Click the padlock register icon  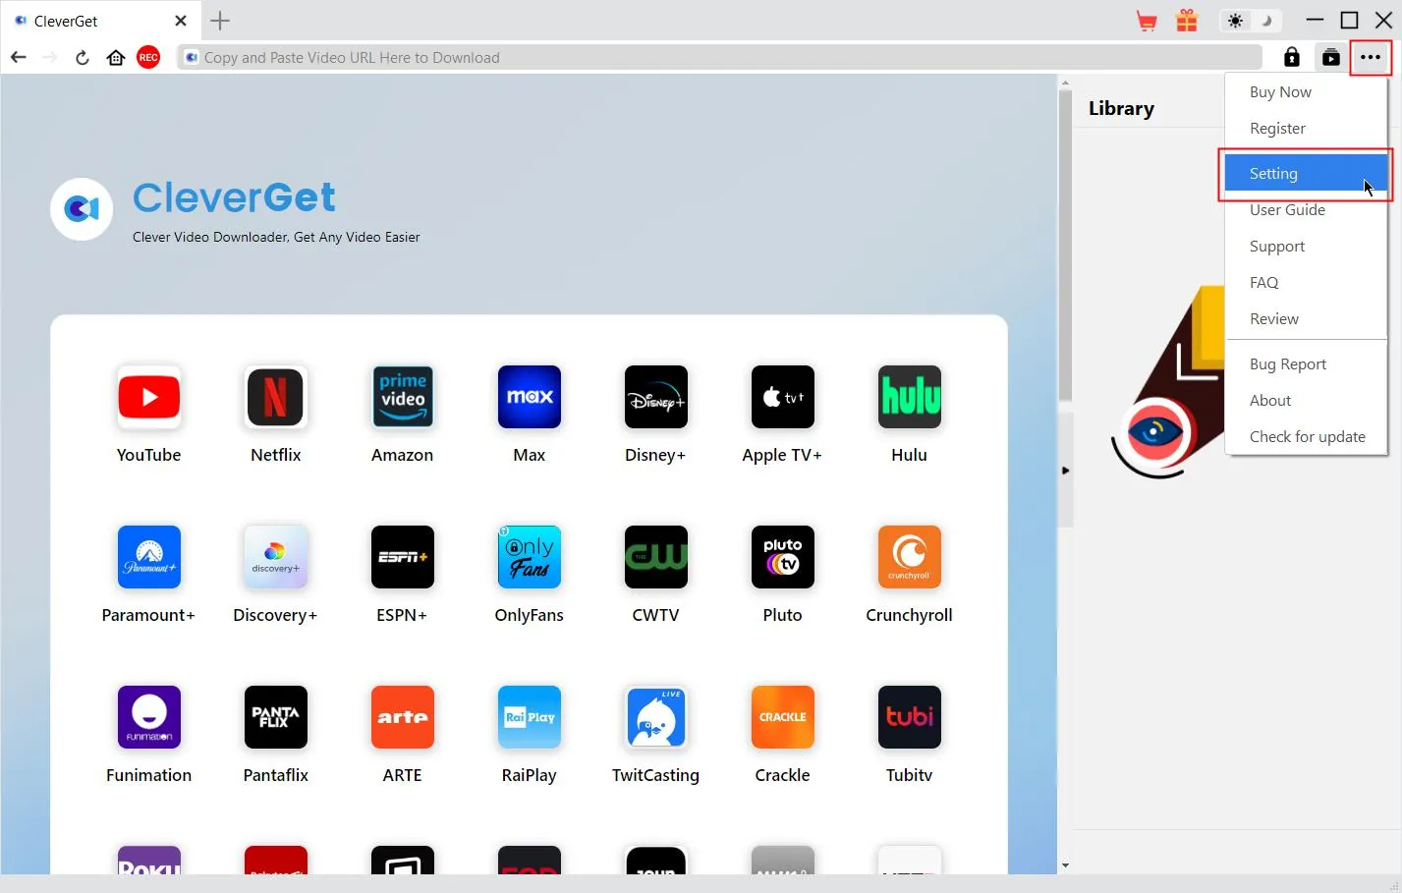(x=1292, y=58)
